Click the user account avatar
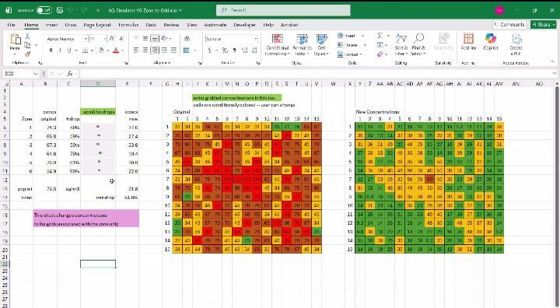Screen dimensions: 560x308 tap(499, 10)
